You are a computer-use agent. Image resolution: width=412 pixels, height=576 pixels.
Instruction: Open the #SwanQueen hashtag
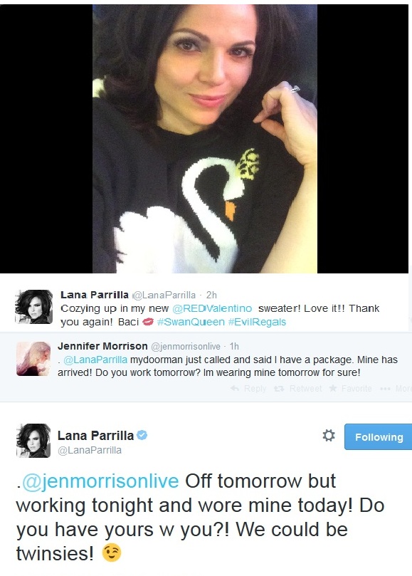(x=191, y=322)
